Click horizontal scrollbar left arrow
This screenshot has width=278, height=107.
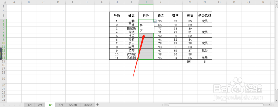click(x=166, y=105)
